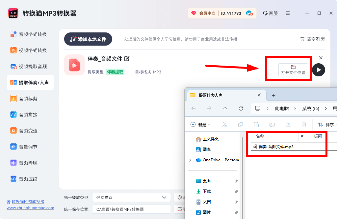This screenshot has height=219, width=337.
Task: Refresh the Explorer folder
Action: point(241,108)
